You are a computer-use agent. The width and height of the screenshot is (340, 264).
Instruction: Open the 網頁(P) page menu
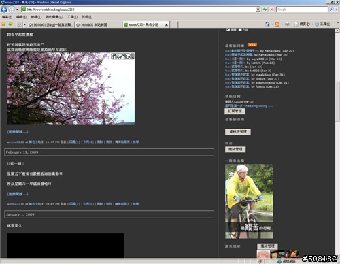click(x=304, y=24)
